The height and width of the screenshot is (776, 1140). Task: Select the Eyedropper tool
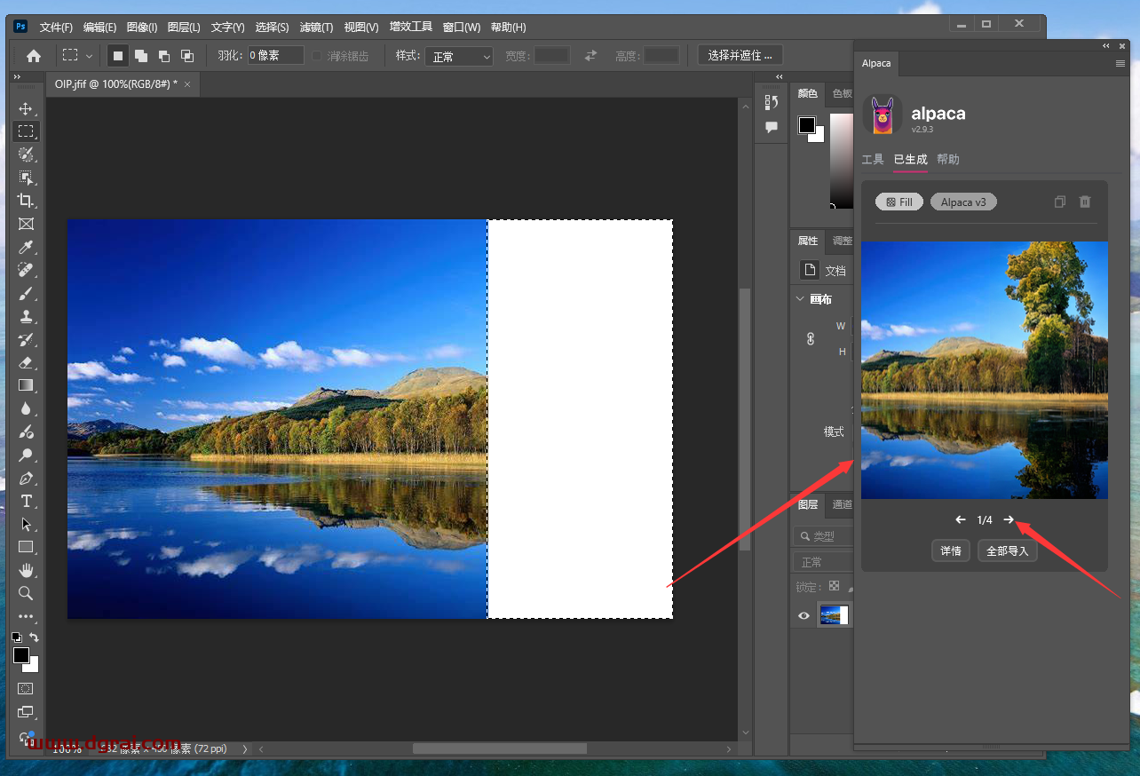pyautogui.click(x=26, y=247)
